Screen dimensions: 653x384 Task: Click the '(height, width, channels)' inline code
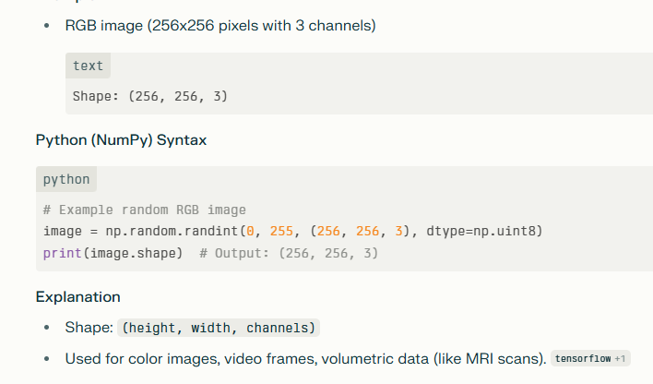coord(219,328)
